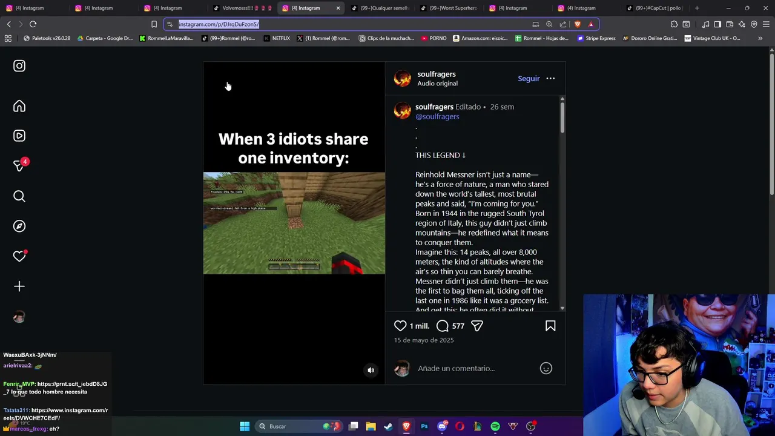Switch to Qualquer semelhança tab
The image size is (775, 436).
379,8
